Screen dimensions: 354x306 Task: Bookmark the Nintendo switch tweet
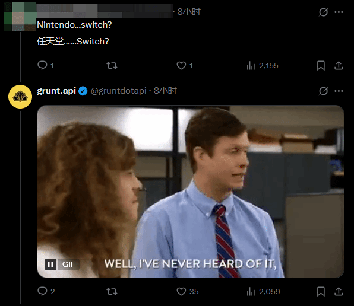pyautogui.click(x=321, y=66)
